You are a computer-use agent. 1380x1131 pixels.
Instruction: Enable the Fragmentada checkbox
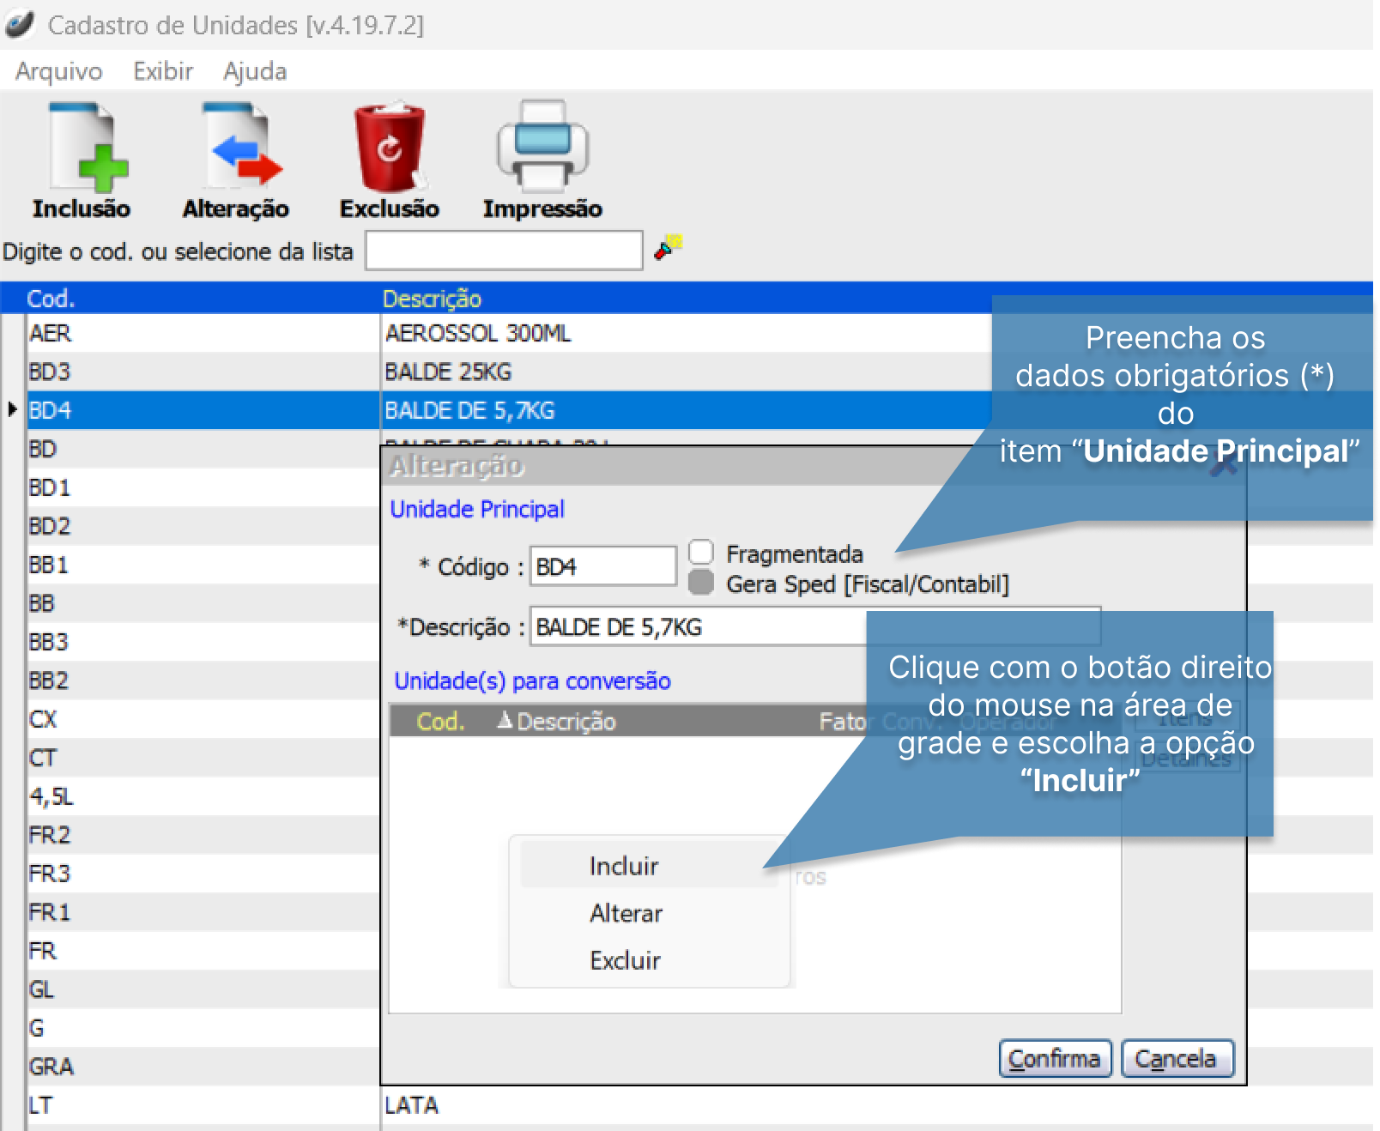tap(701, 552)
